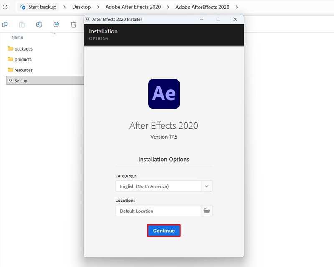Click the Delete trash icon
The image size is (334, 267).
(73, 24)
